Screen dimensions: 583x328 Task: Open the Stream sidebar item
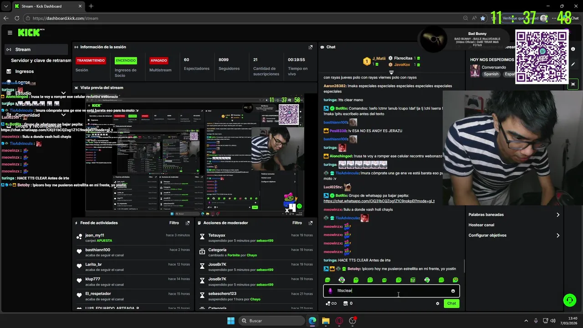click(37, 49)
